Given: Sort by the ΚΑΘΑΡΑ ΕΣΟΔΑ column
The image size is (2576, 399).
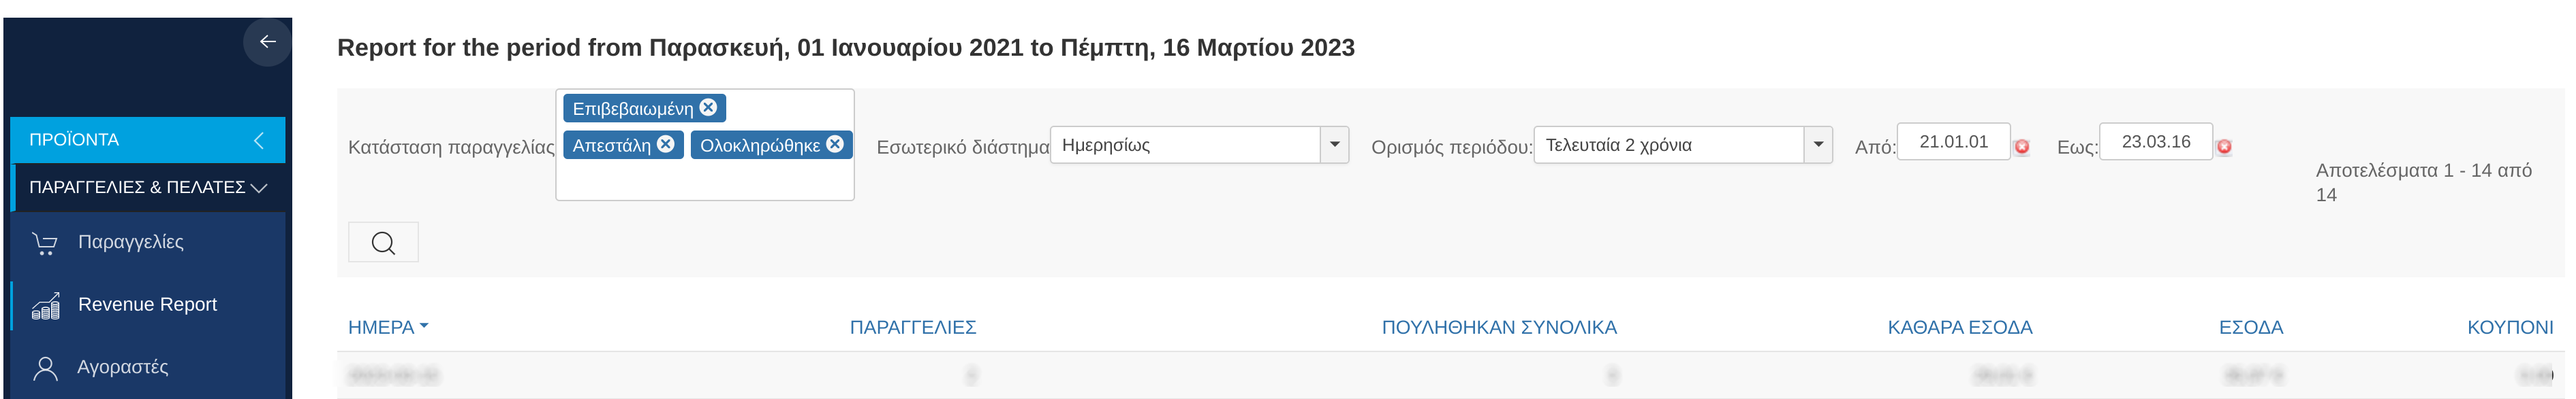Looking at the screenshot, I should click(1959, 327).
